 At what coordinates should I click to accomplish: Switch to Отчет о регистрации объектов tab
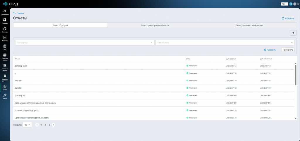pyautogui.click(x=155, y=25)
